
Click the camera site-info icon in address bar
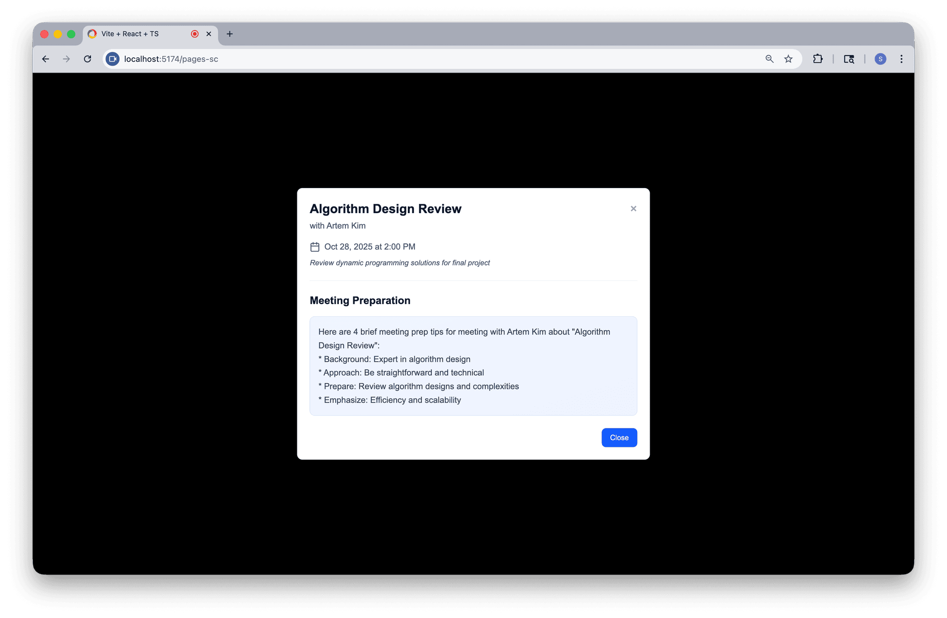112,59
